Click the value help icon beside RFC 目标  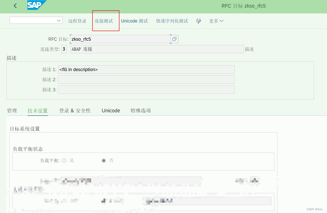pyautogui.click(x=175, y=39)
